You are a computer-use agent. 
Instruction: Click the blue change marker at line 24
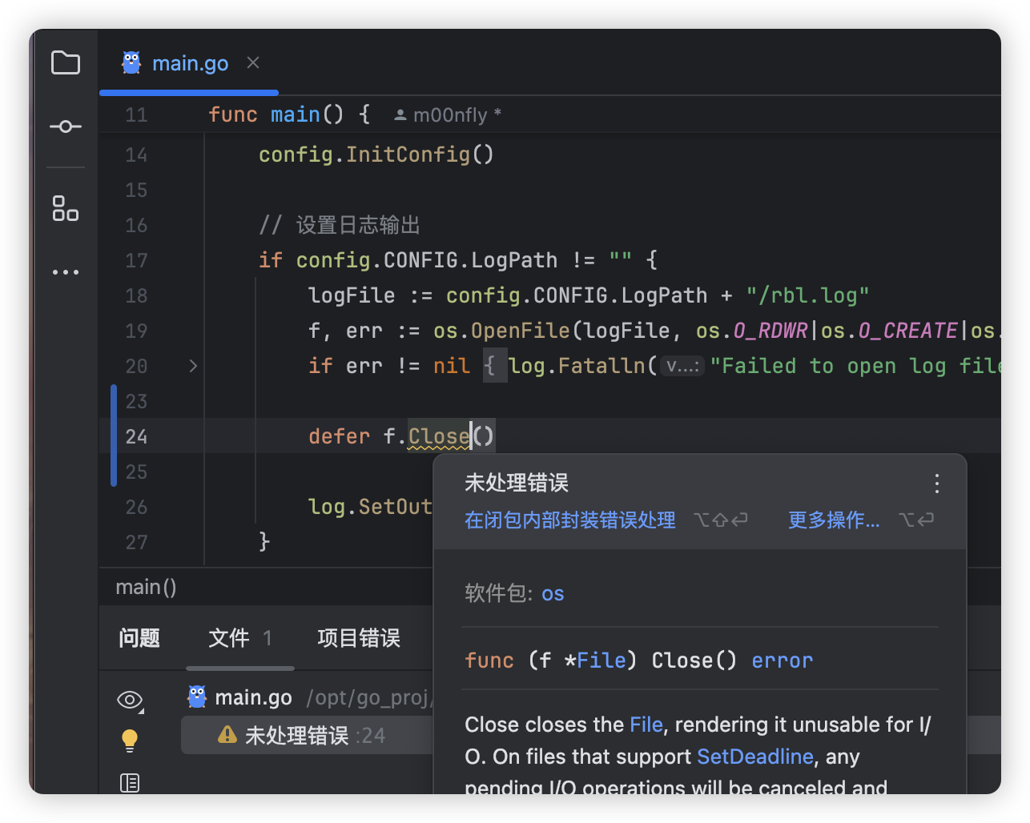114,436
